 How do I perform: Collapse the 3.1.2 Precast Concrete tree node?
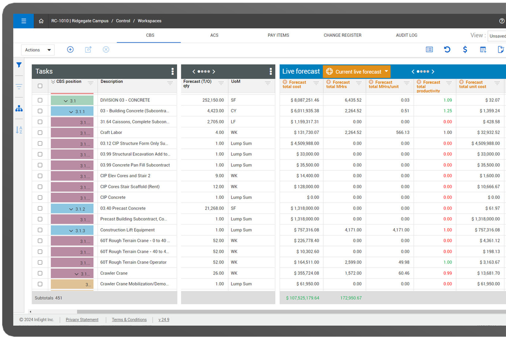[x=71, y=209]
